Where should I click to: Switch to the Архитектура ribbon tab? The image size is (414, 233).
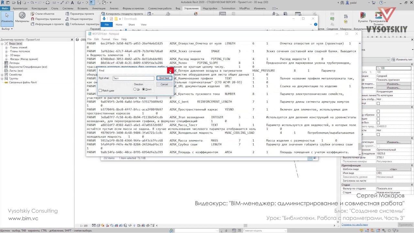[20, 8]
